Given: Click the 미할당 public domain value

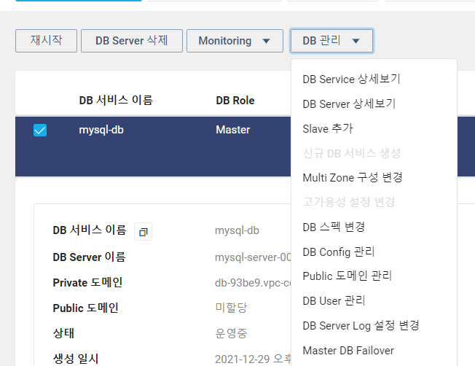Looking at the screenshot, I should click(231, 308).
